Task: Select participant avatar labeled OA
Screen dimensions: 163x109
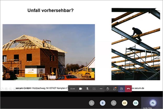Action: [135, 103]
